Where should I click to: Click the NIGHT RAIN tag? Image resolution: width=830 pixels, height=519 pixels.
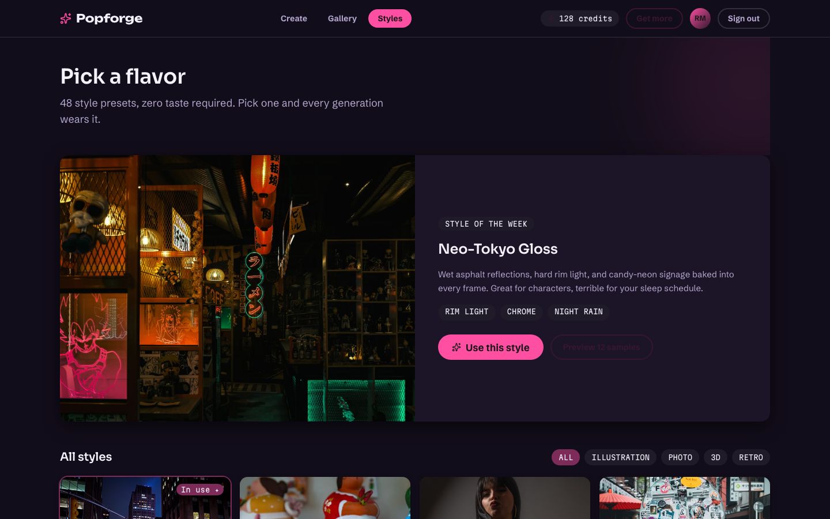579,312
